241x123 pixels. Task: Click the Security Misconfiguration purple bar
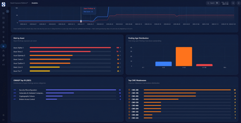(x=81, y=90)
